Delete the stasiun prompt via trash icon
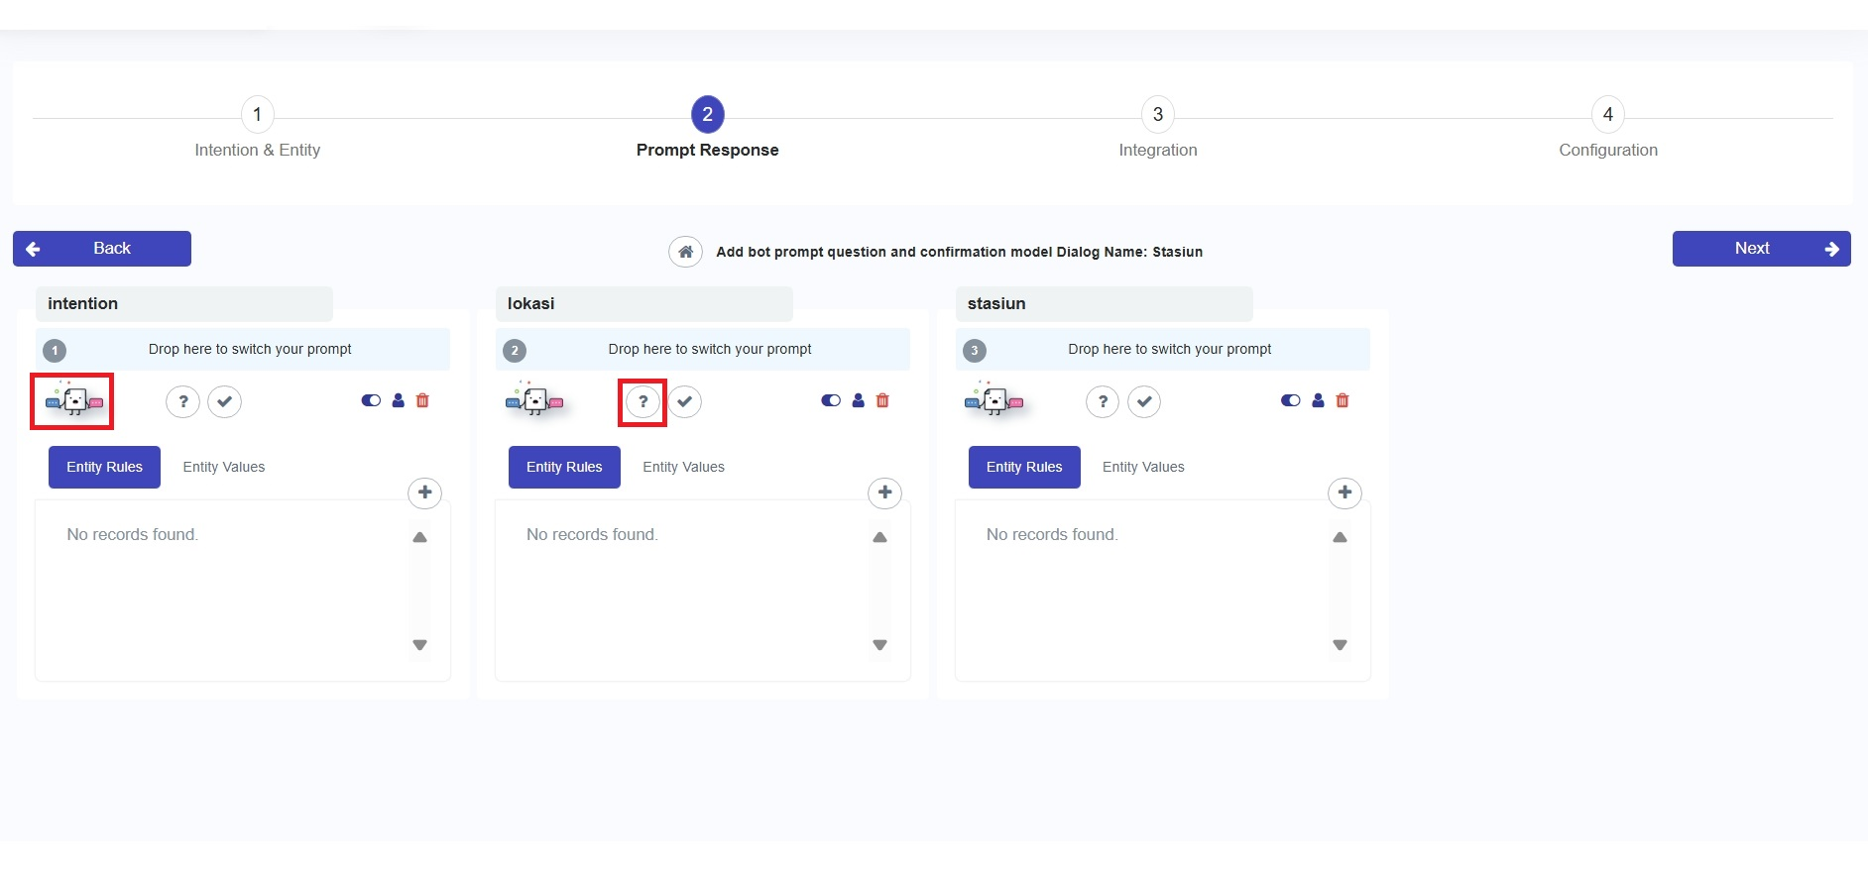 pos(1343,400)
